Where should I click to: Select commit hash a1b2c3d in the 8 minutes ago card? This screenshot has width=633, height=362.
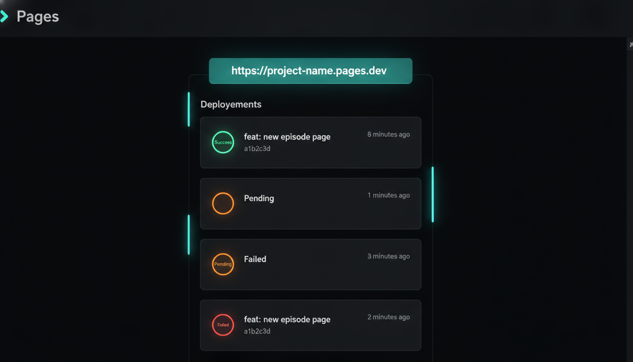257,148
